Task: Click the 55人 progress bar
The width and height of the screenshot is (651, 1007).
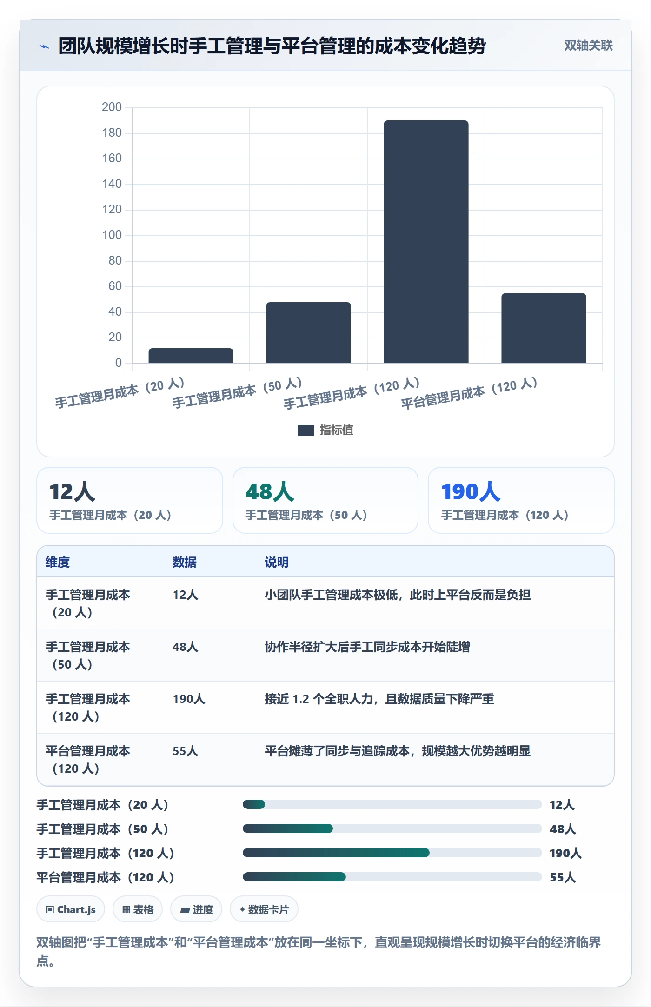Action: tap(392, 877)
